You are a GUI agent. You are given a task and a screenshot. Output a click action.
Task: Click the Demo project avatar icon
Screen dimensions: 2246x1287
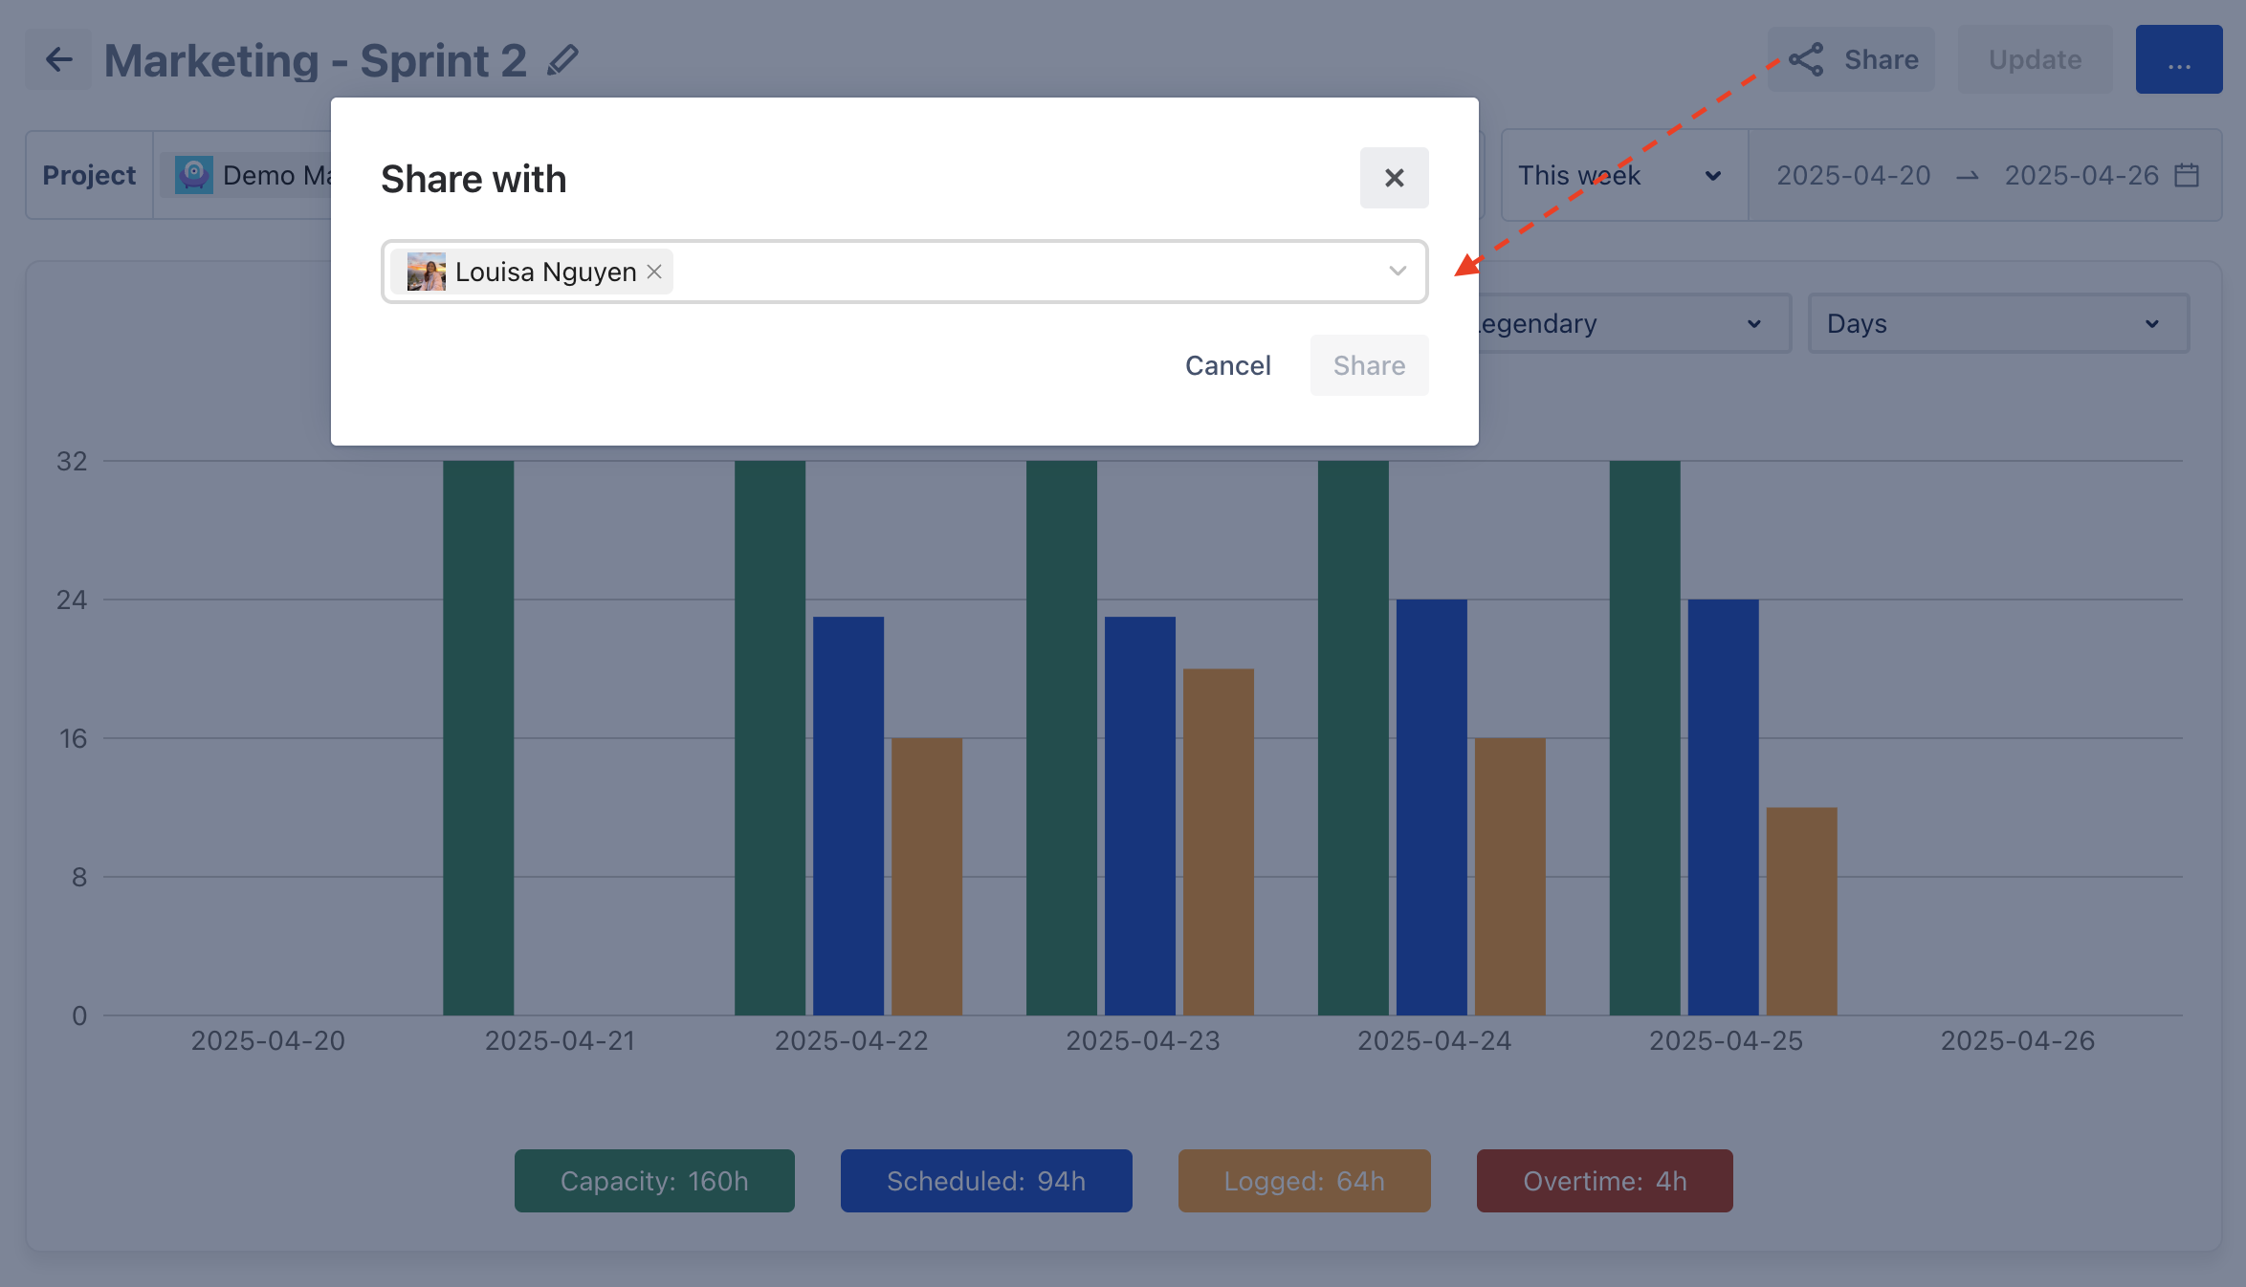coord(193,176)
